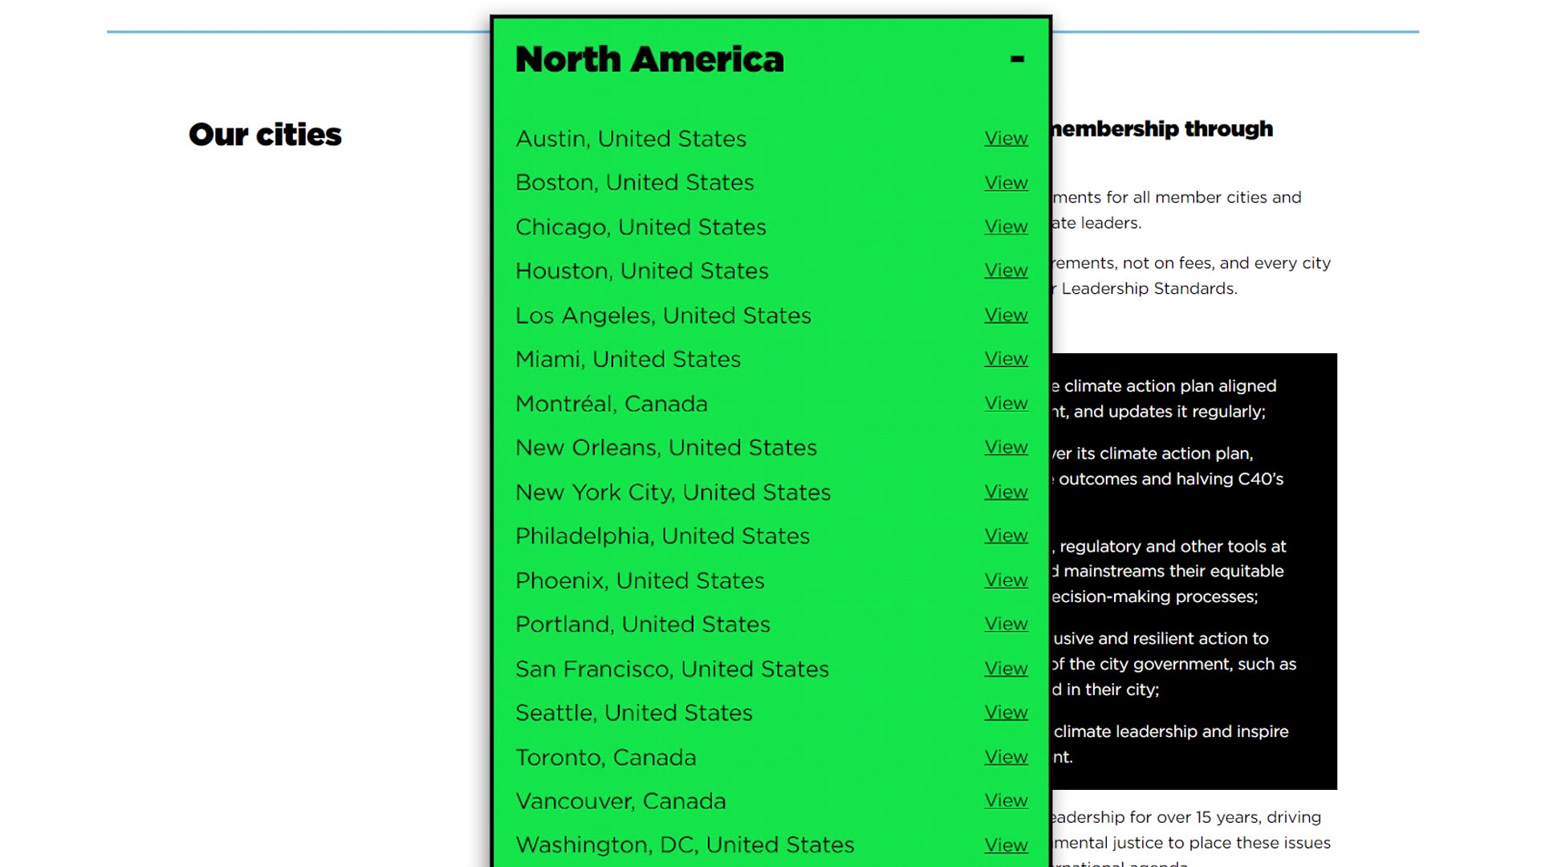This screenshot has height=867, width=1541.
Task: Open View link for Seattle, United States
Action: pyautogui.click(x=1006, y=712)
